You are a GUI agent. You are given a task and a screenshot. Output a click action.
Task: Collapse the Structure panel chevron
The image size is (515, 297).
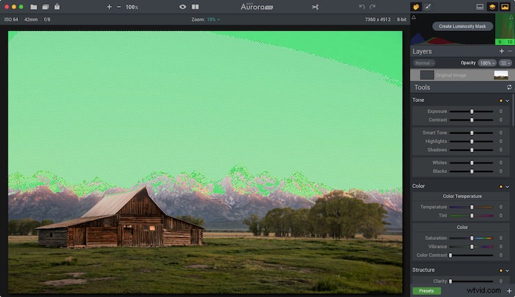pyautogui.click(x=507, y=271)
